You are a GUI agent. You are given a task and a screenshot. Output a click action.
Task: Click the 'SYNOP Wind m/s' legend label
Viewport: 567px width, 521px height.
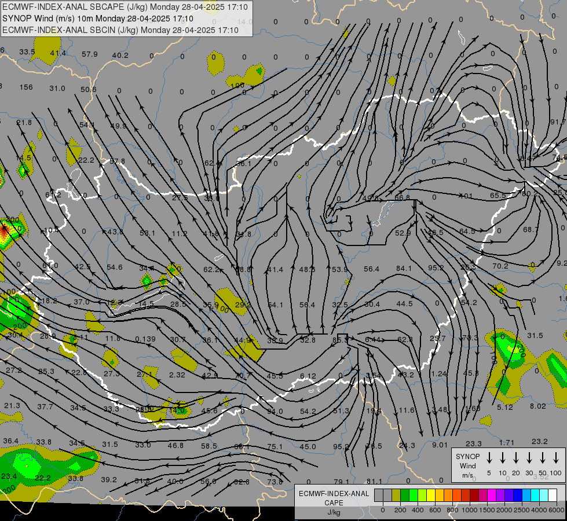[467, 465]
